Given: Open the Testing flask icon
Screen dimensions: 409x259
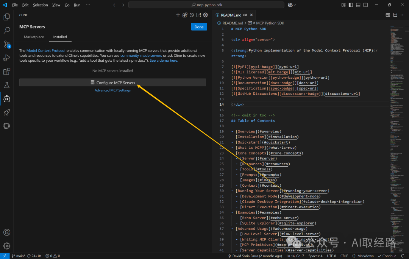Looking at the screenshot, I should tap(7, 85).
